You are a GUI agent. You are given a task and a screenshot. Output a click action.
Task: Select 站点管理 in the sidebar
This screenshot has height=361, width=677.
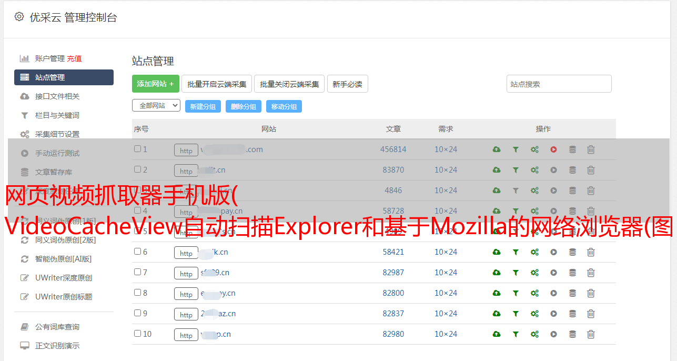point(64,77)
